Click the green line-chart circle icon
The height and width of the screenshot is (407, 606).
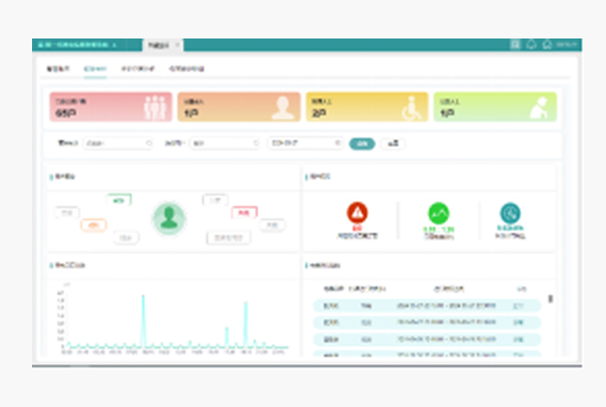[438, 213]
